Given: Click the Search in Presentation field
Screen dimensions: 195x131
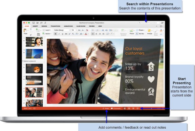Looking at the screenshot, I should [x=149, y=23].
